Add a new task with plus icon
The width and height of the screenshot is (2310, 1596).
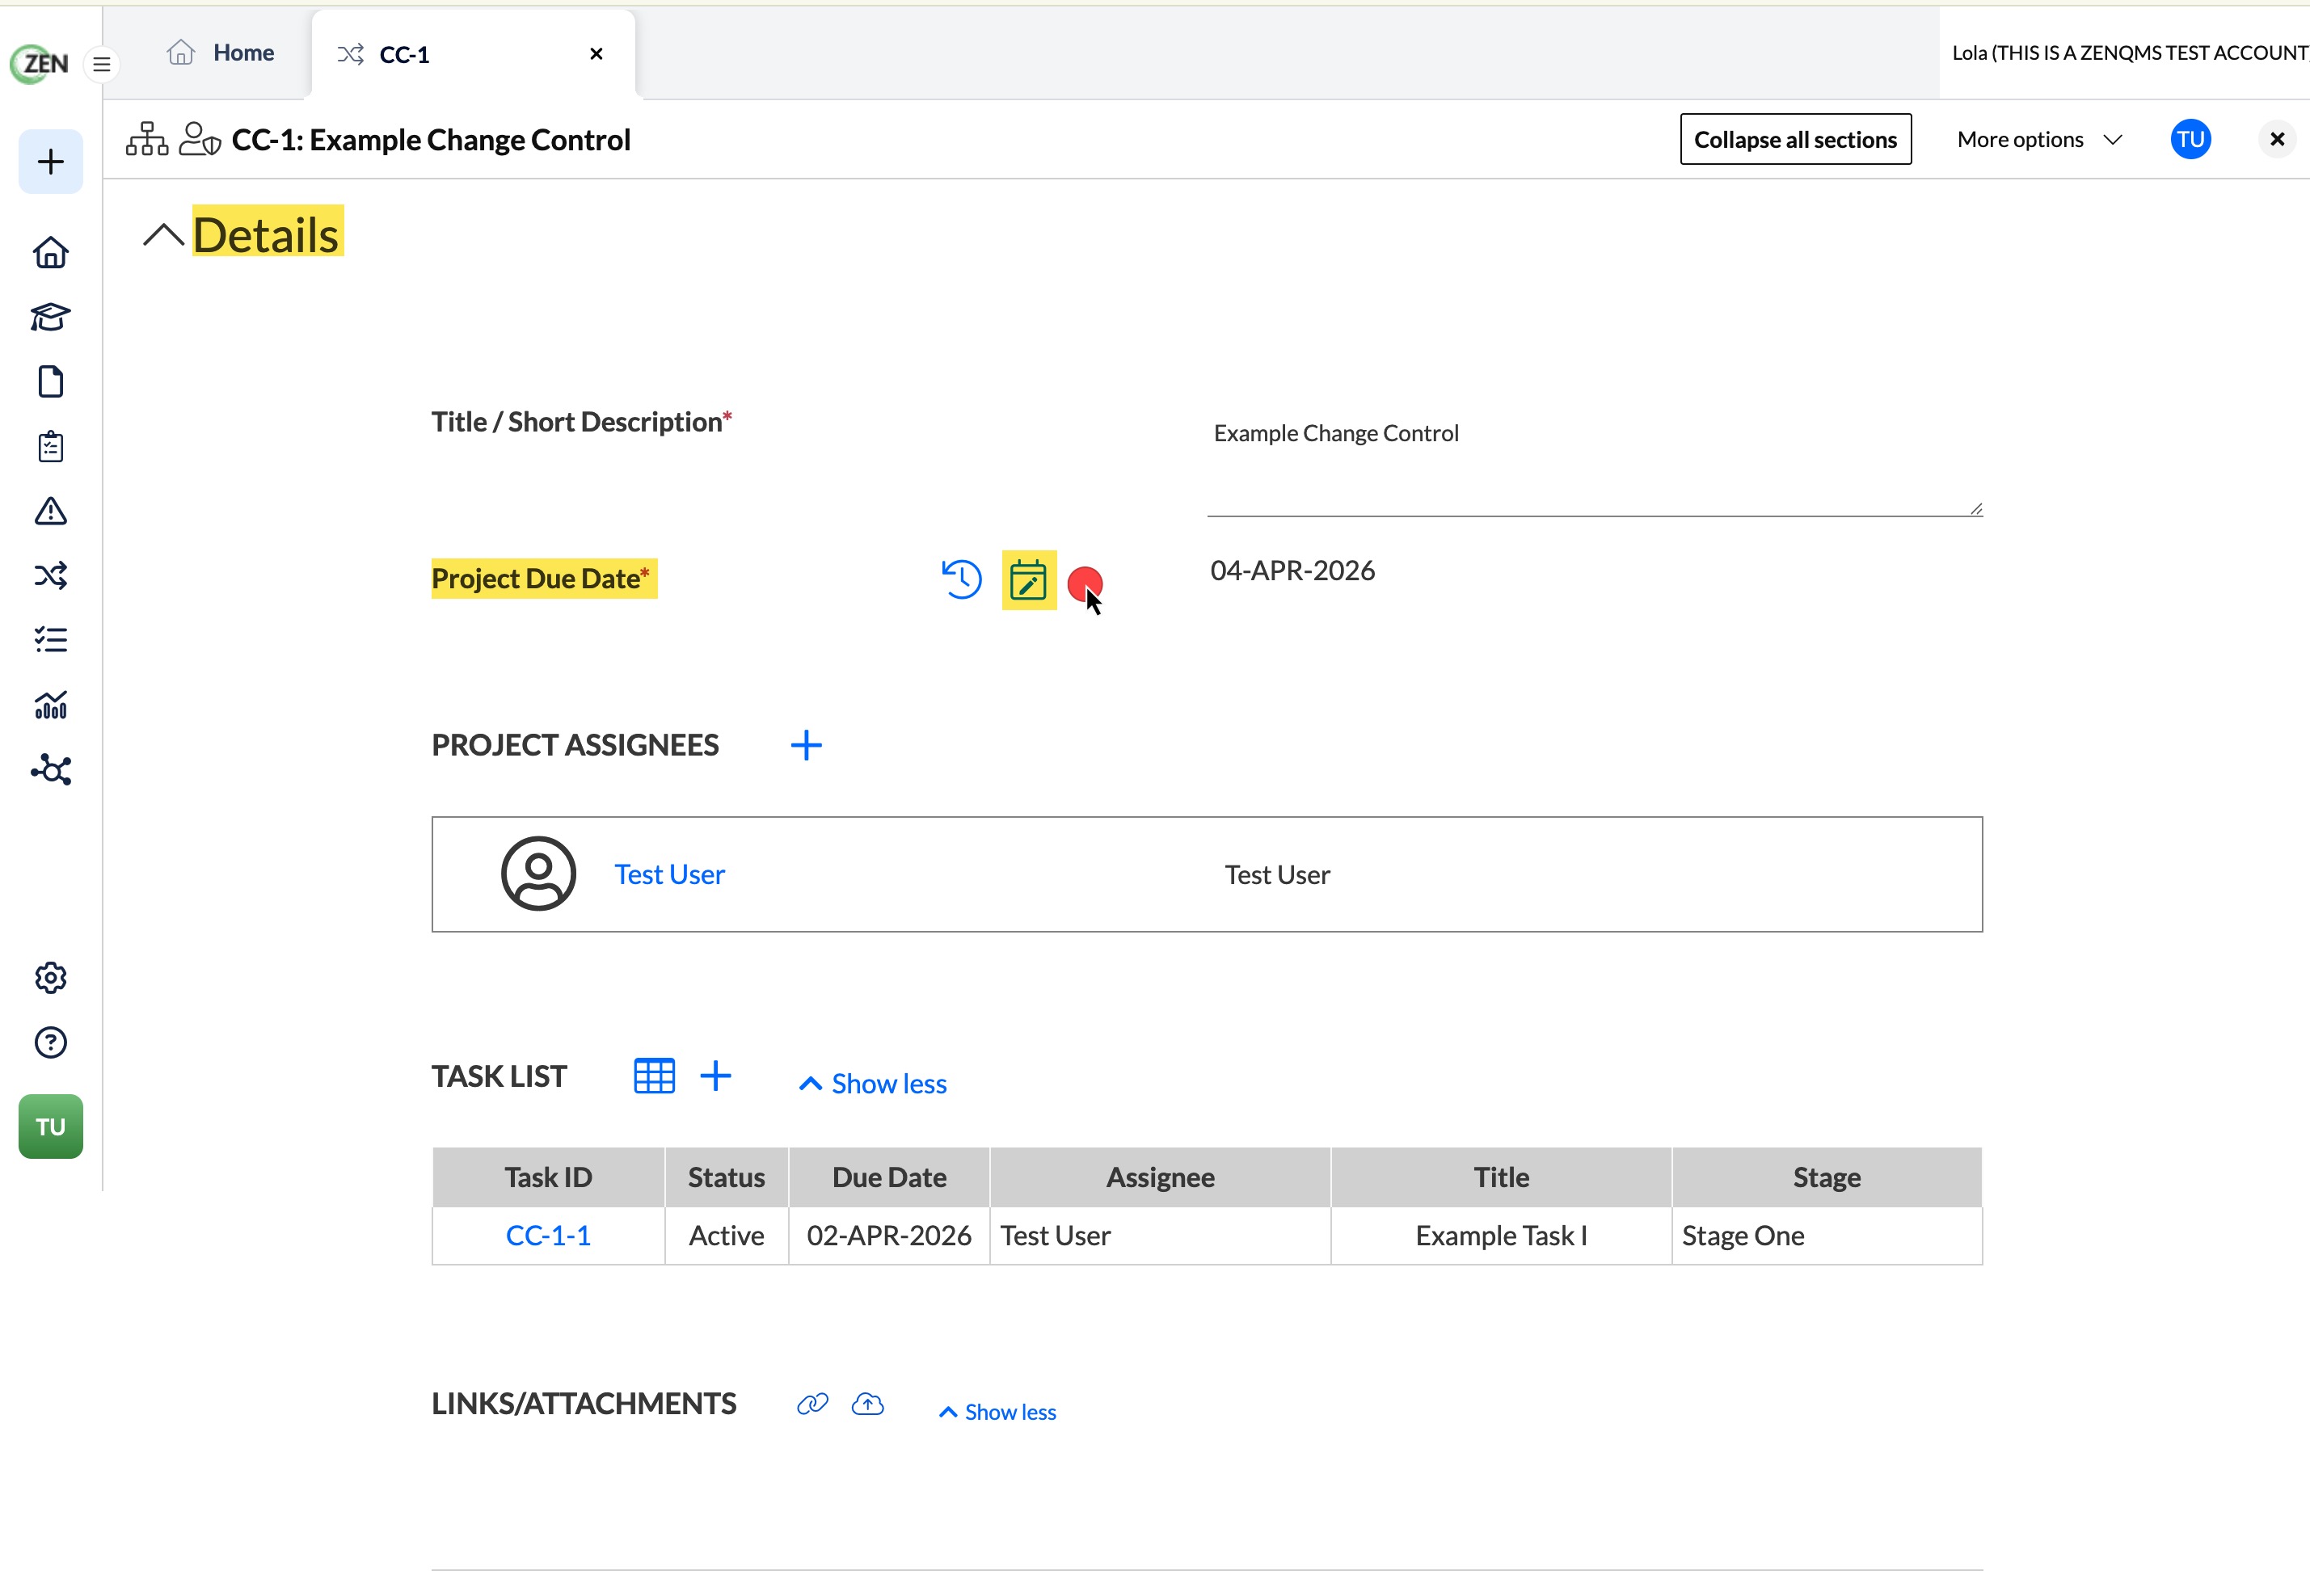coord(716,1077)
